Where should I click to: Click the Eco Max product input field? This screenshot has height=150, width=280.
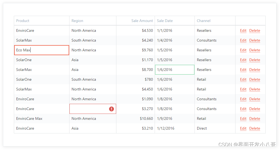click(42, 50)
